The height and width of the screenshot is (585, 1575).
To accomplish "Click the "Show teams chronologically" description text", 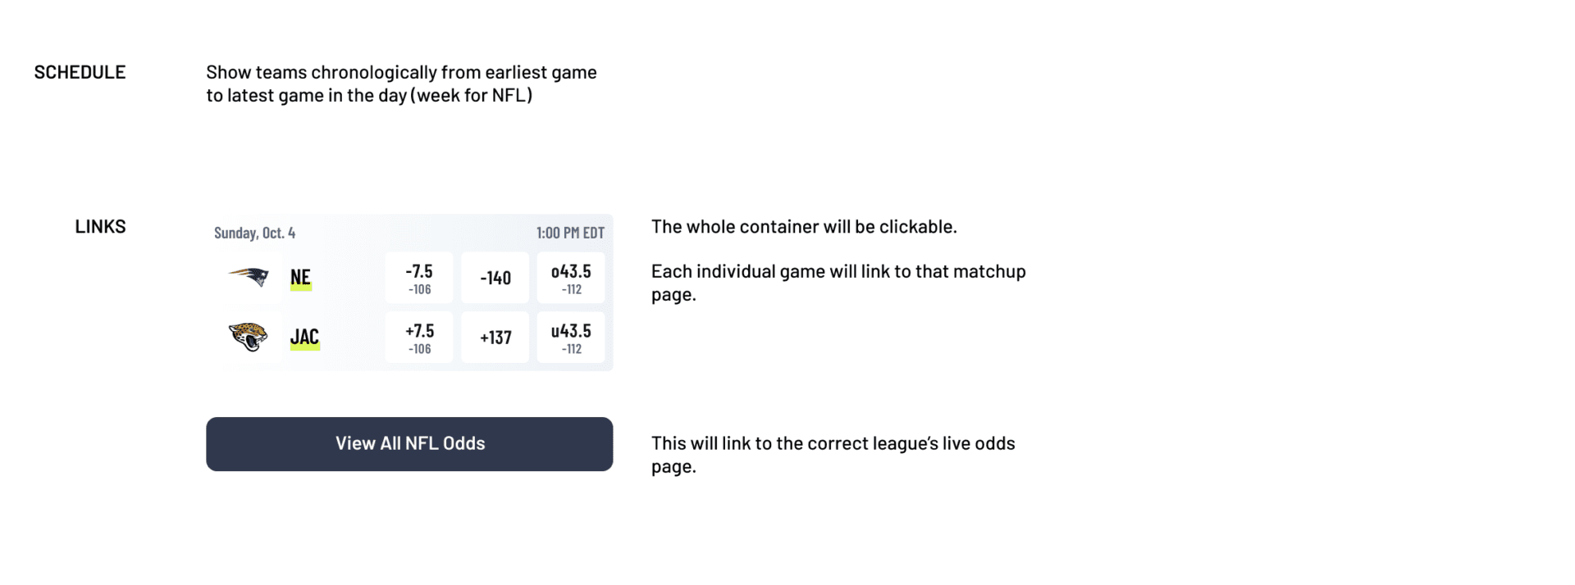I will [x=401, y=84].
